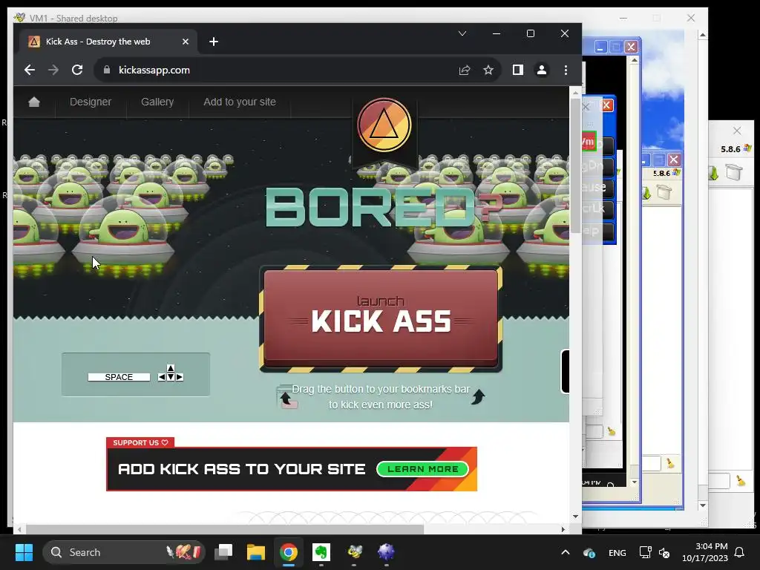Click the trash bin icon in right window
The width and height of the screenshot is (760, 570).
pos(734,171)
